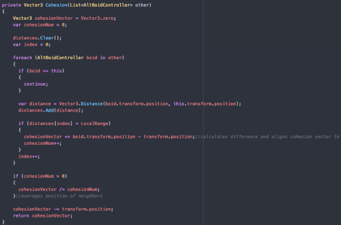
Task: Click 'AltBoidController boid in other' loop header
Action: coord(79,58)
